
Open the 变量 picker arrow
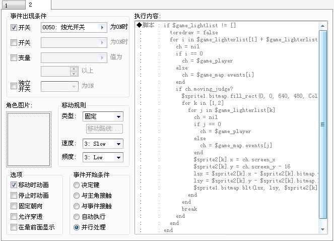click(102, 57)
